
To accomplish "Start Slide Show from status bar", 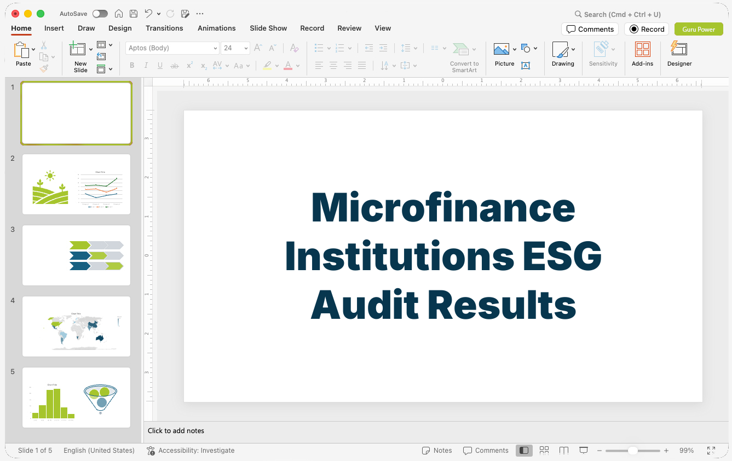I will click(x=584, y=451).
